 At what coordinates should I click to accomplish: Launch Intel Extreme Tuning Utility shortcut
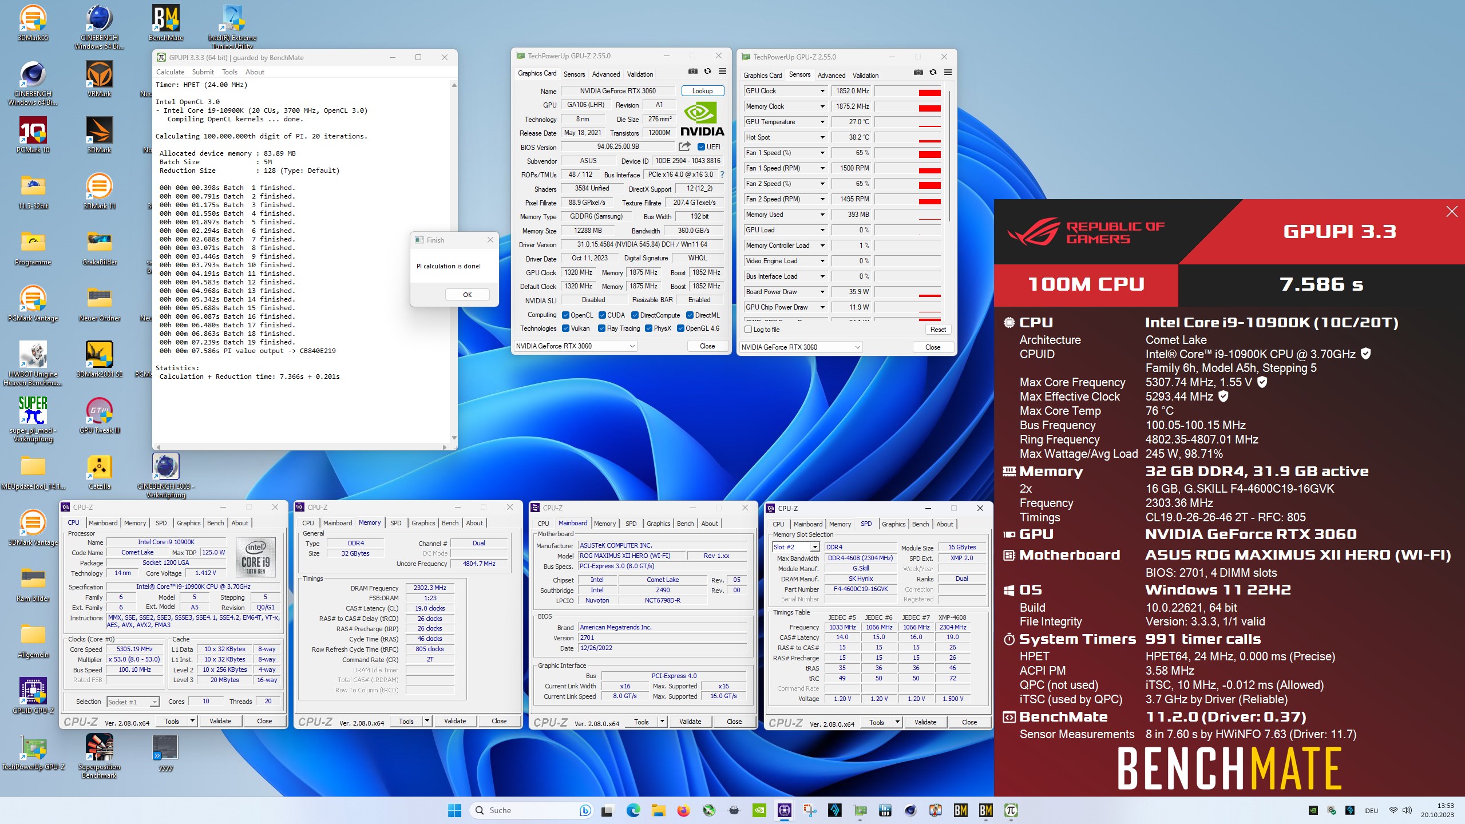[232, 26]
